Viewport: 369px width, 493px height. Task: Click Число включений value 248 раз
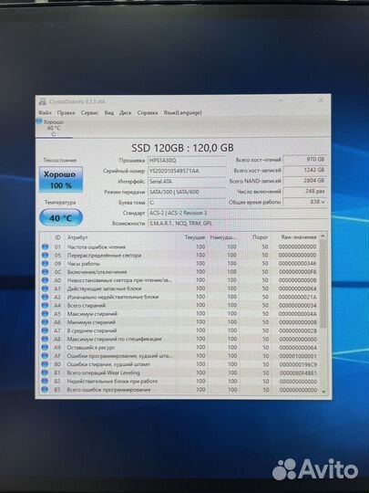coord(305,191)
